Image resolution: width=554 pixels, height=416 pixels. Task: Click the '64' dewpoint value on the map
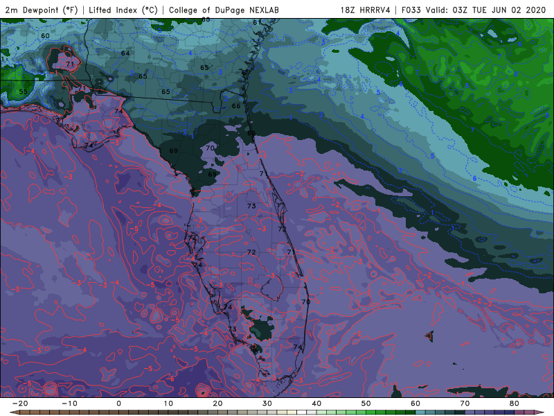[125, 53]
